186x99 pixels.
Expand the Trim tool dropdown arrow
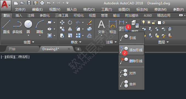[83, 22]
